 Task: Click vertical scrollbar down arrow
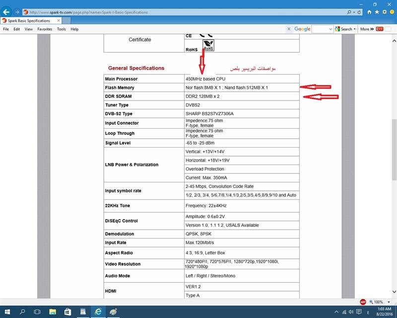click(x=394, y=292)
